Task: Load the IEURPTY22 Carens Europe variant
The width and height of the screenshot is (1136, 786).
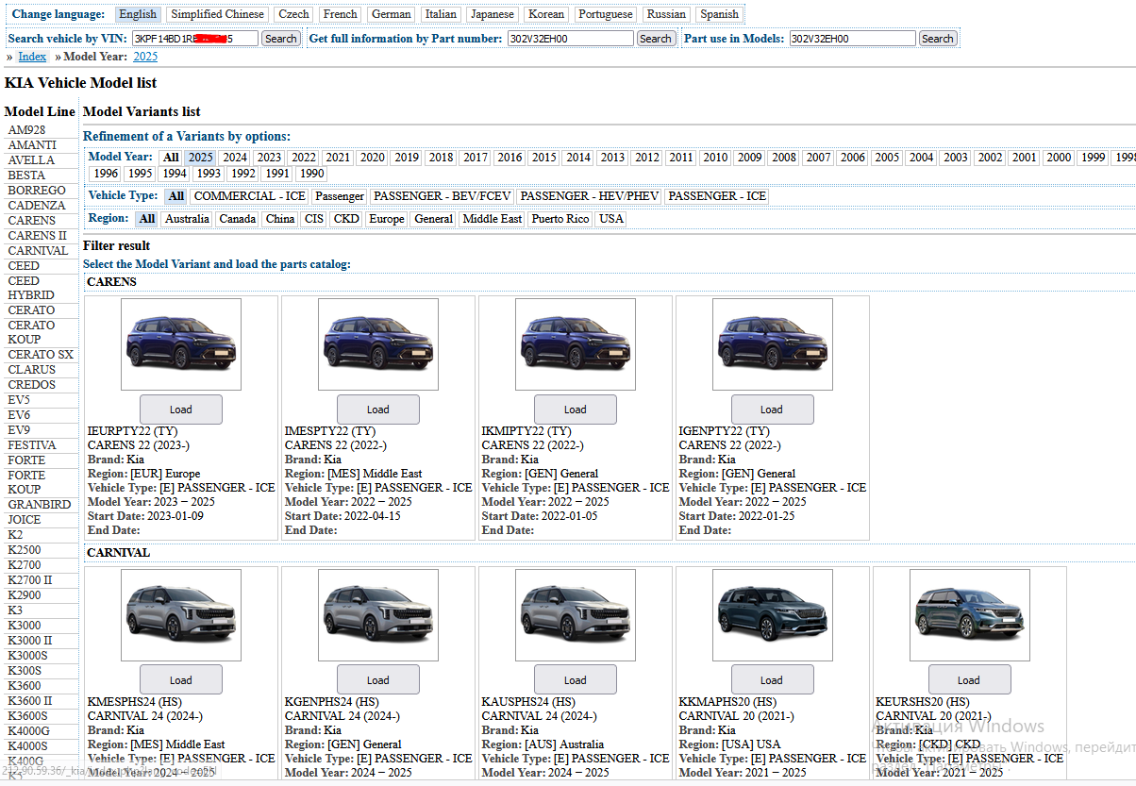Action: pos(181,410)
